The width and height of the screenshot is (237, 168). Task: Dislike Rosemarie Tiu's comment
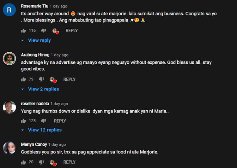tap(43, 31)
